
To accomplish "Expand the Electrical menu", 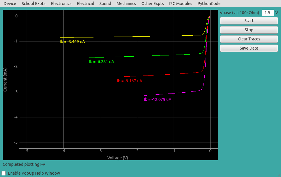I will pos(85,4).
